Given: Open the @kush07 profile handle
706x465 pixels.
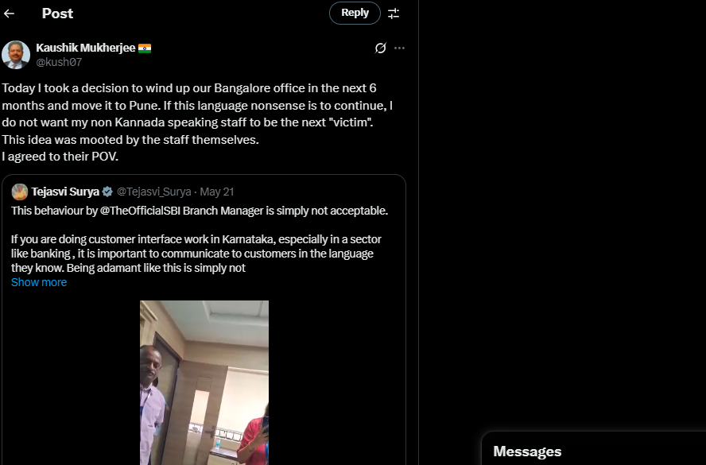Looking at the screenshot, I should click(59, 62).
